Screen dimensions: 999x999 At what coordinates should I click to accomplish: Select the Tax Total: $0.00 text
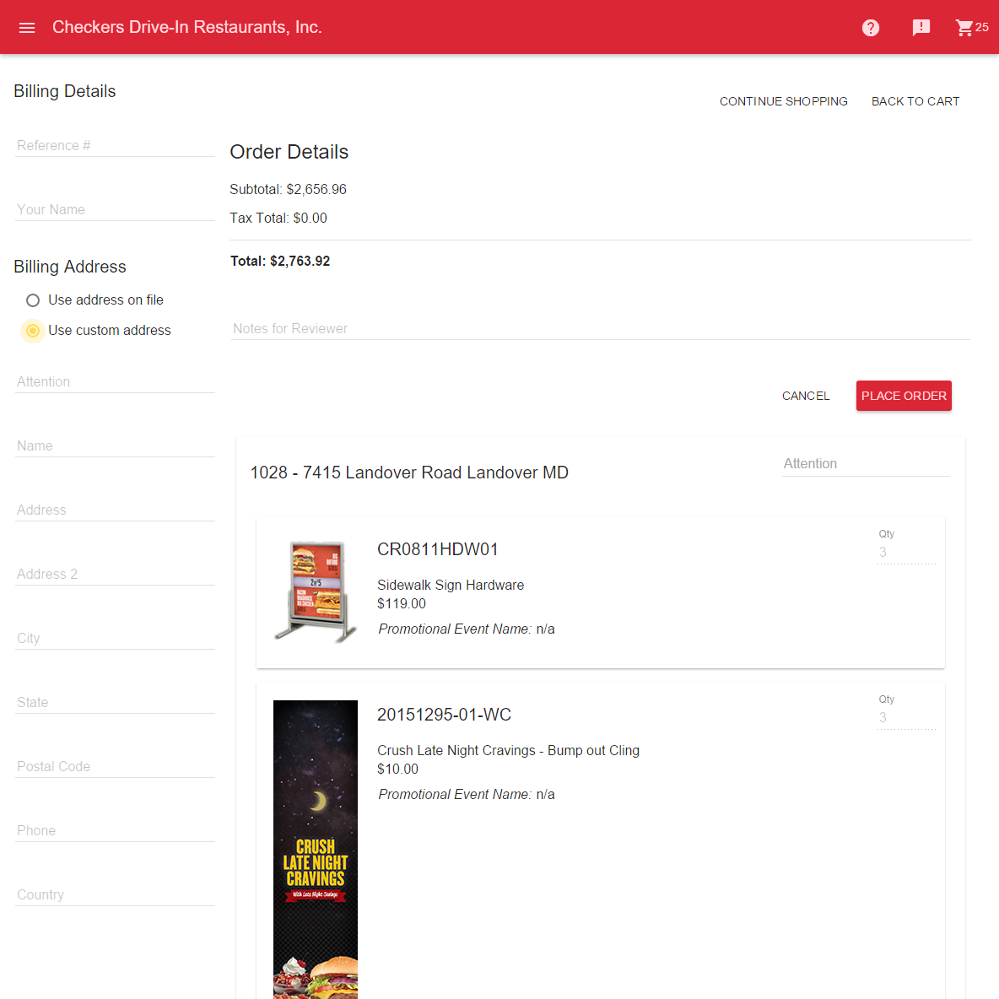[278, 219]
